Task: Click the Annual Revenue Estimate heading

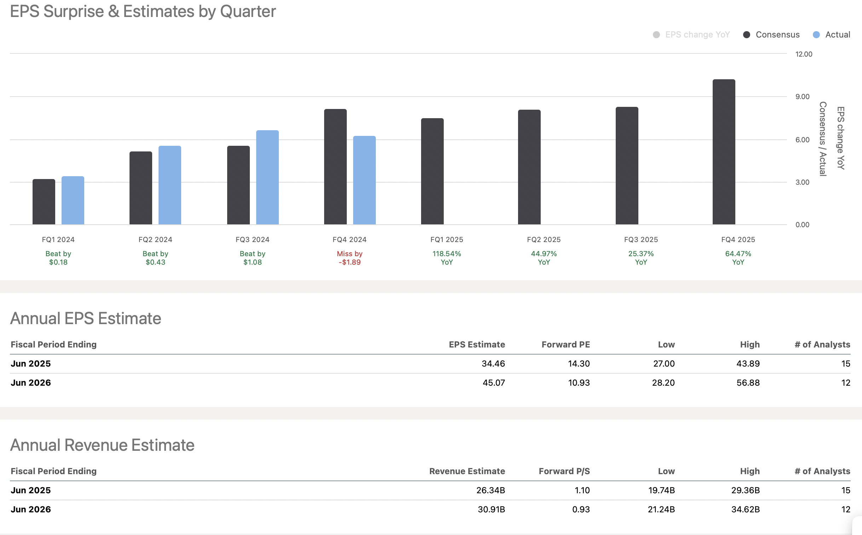Action: [x=102, y=445]
